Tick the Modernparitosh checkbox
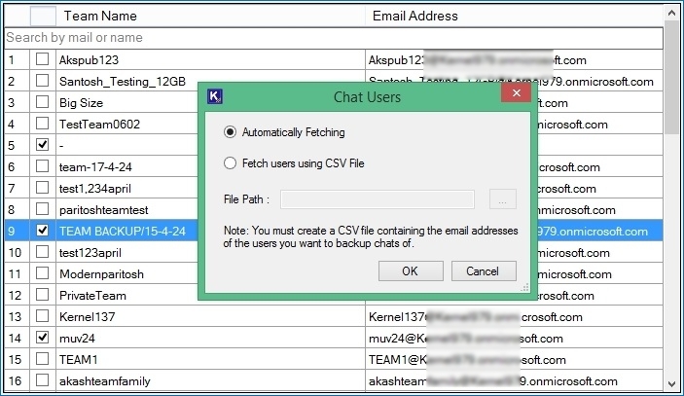 point(42,273)
